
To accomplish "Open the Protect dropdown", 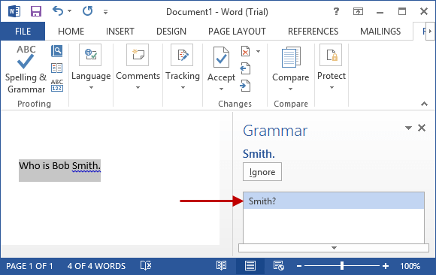I will tap(332, 67).
